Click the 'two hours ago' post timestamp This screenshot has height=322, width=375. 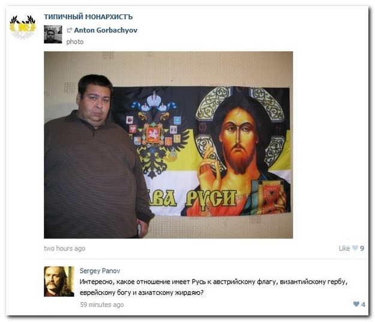[65, 248]
